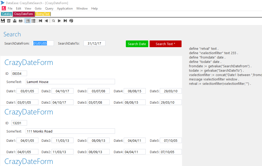Click the line 'fromdate := getvalue("SearchDatefrom") .'
Viewport: 262px width, 166px height.
tap(220, 66)
